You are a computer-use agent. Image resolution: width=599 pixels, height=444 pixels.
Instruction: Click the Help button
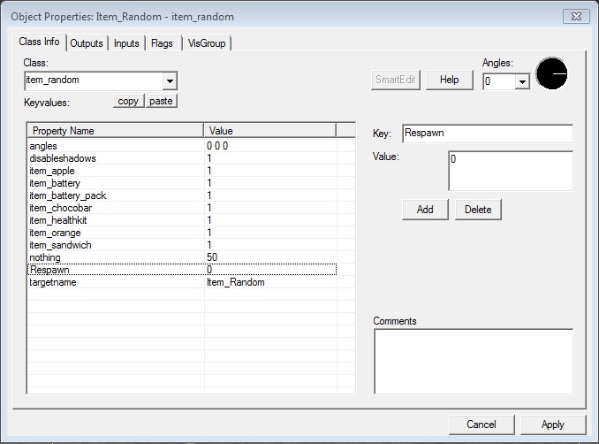click(x=449, y=80)
